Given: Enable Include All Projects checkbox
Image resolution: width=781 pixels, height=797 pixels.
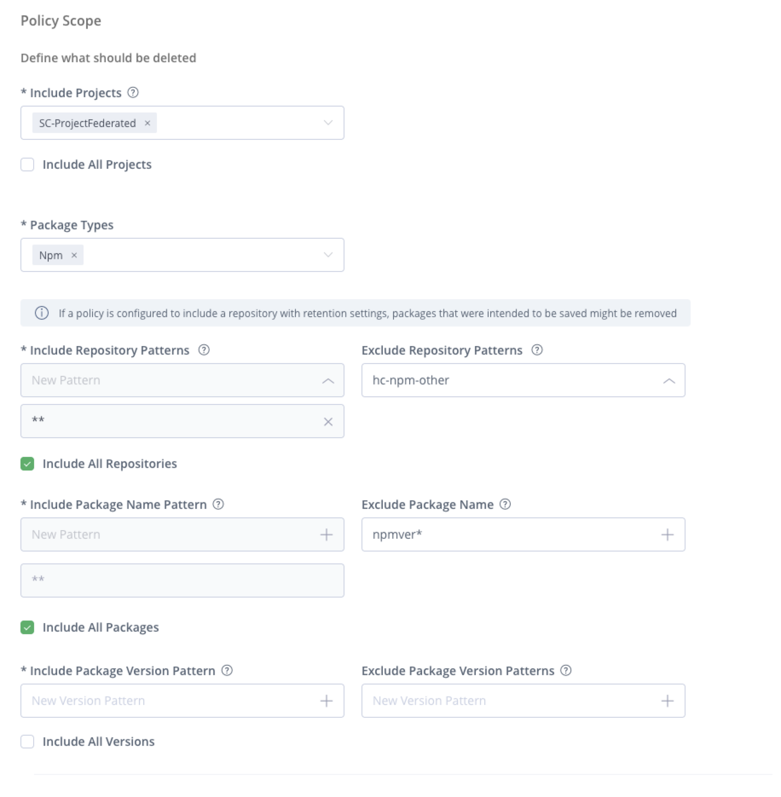Looking at the screenshot, I should 27,165.
